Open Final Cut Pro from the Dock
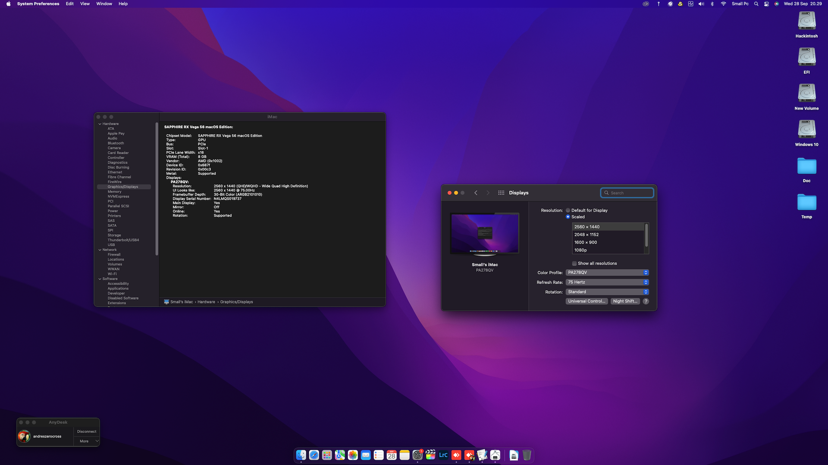Screen dimensions: 828x465 [x=430, y=455]
